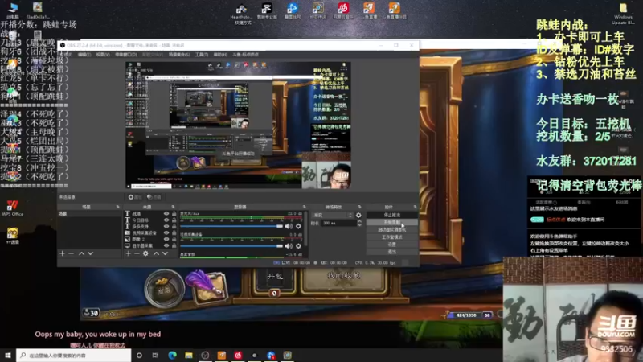Open NetEase Music red taskbar icon
The image size is (643, 362).
click(x=238, y=355)
